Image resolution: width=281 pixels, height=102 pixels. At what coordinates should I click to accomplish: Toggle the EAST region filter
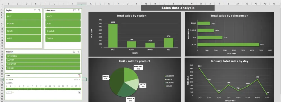23,16
